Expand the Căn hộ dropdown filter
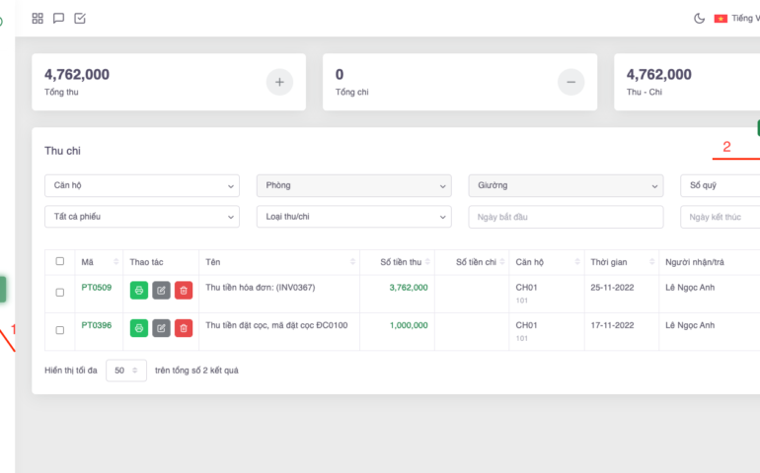760x473 pixels. (142, 185)
